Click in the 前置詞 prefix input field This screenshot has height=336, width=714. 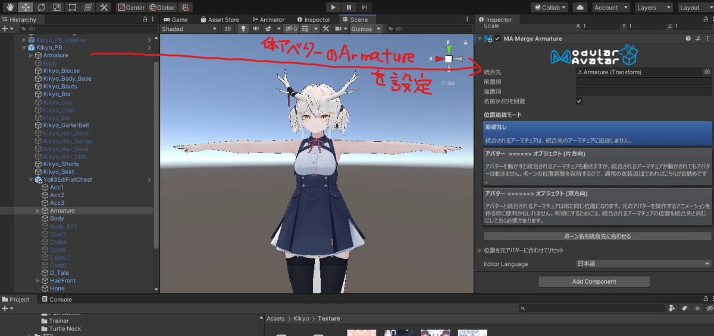[644, 82]
